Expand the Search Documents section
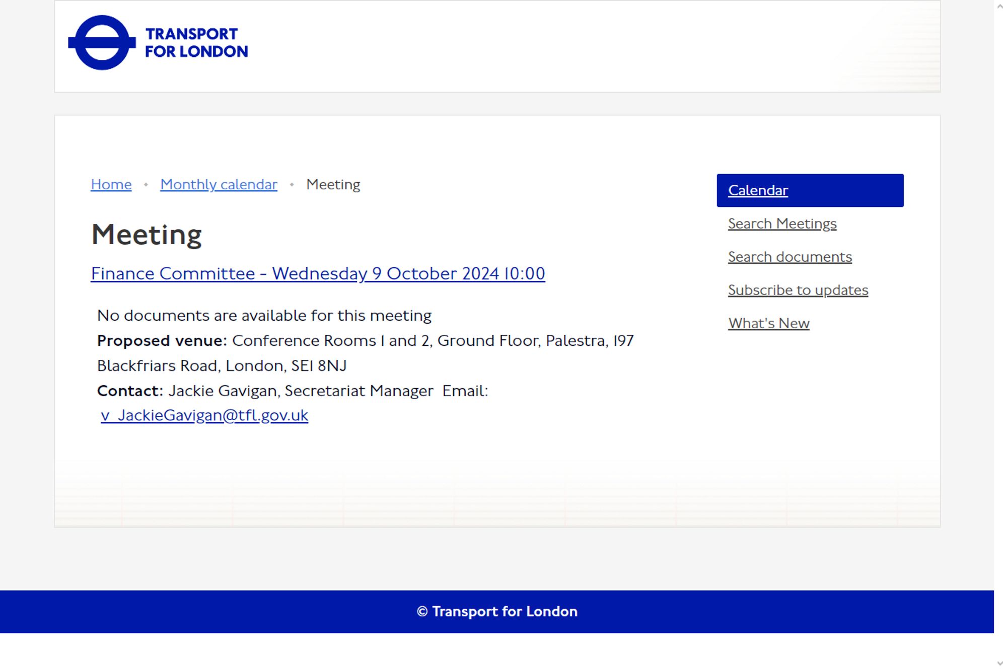Image resolution: width=1007 pixels, height=670 pixels. [789, 257]
